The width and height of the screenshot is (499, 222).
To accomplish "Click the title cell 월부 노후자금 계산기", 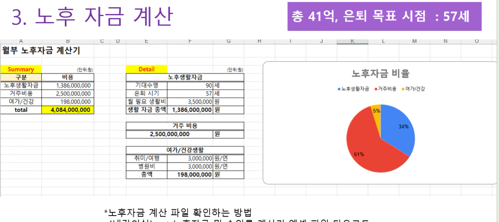I will (x=41, y=50).
